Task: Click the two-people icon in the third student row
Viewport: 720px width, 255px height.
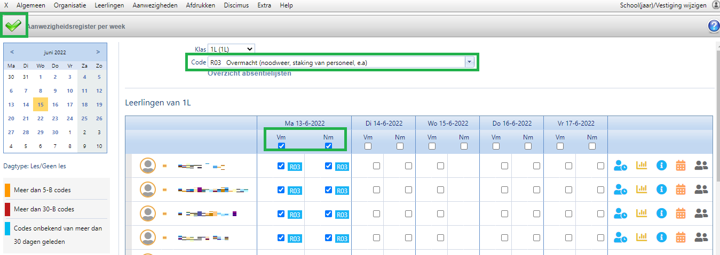Action: [x=701, y=213]
